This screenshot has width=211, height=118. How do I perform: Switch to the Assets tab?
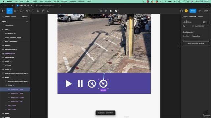14,16
